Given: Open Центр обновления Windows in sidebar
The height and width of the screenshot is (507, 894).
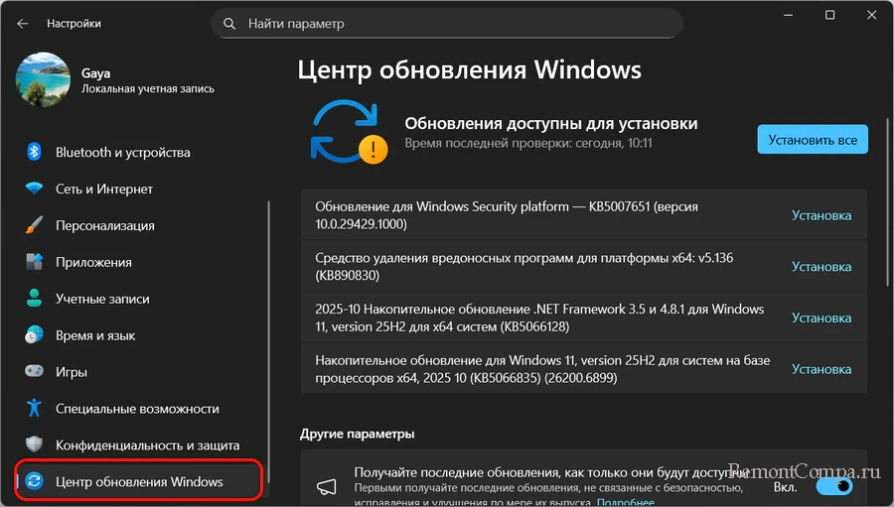Looking at the screenshot, I should click(139, 482).
